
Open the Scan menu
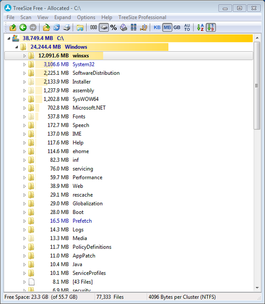point(26,17)
